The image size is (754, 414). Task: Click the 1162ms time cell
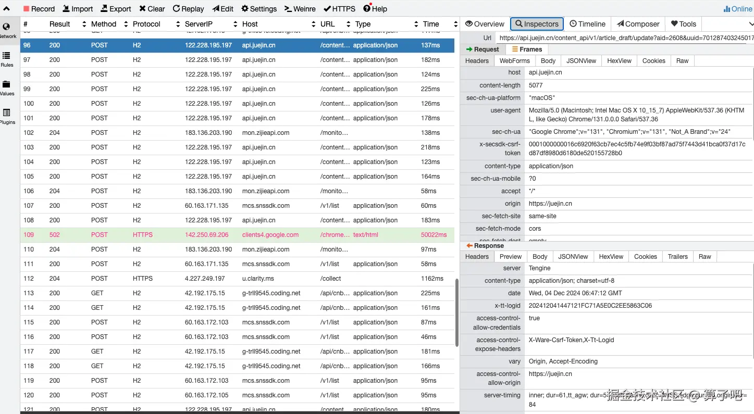(432, 279)
